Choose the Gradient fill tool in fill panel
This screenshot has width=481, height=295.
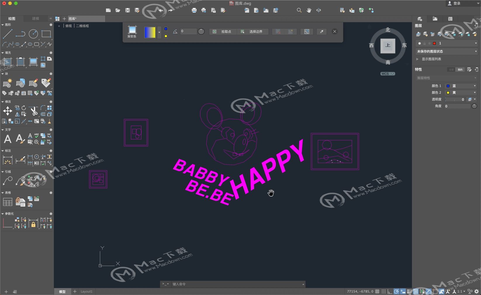tap(33, 62)
